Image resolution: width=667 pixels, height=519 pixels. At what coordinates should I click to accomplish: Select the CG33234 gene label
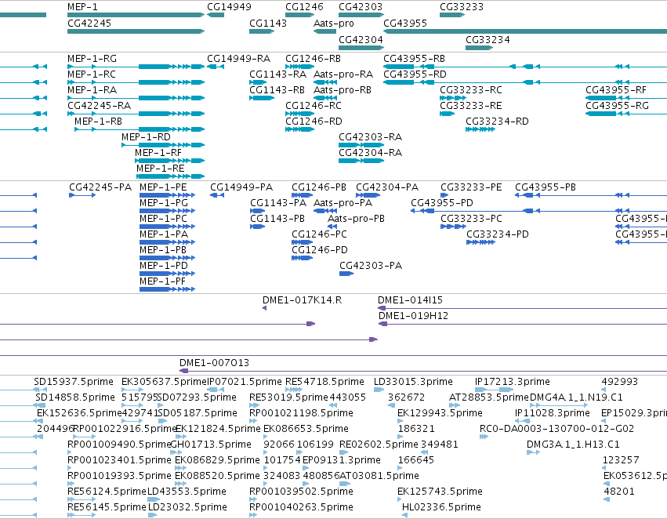pyautogui.click(x=488, y=39)
